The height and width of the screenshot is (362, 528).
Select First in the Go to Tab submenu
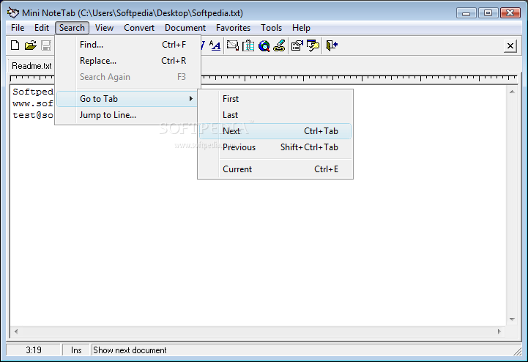[x=275, y=99]
